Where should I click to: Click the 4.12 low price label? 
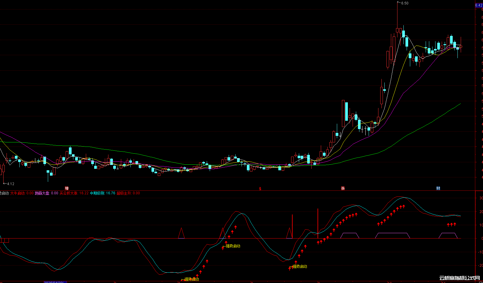(10, 184)
